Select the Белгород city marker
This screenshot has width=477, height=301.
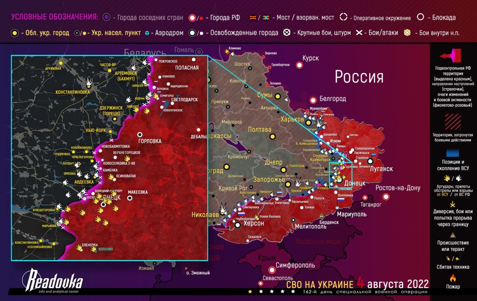[313, 100]
